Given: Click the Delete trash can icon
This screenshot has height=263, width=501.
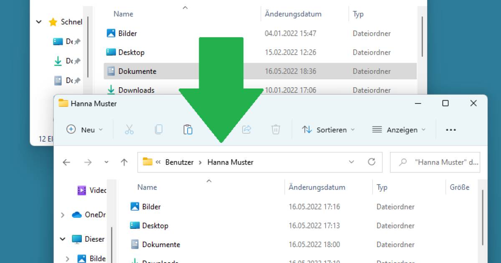Looking at the screenshot, I should (276, 130).
